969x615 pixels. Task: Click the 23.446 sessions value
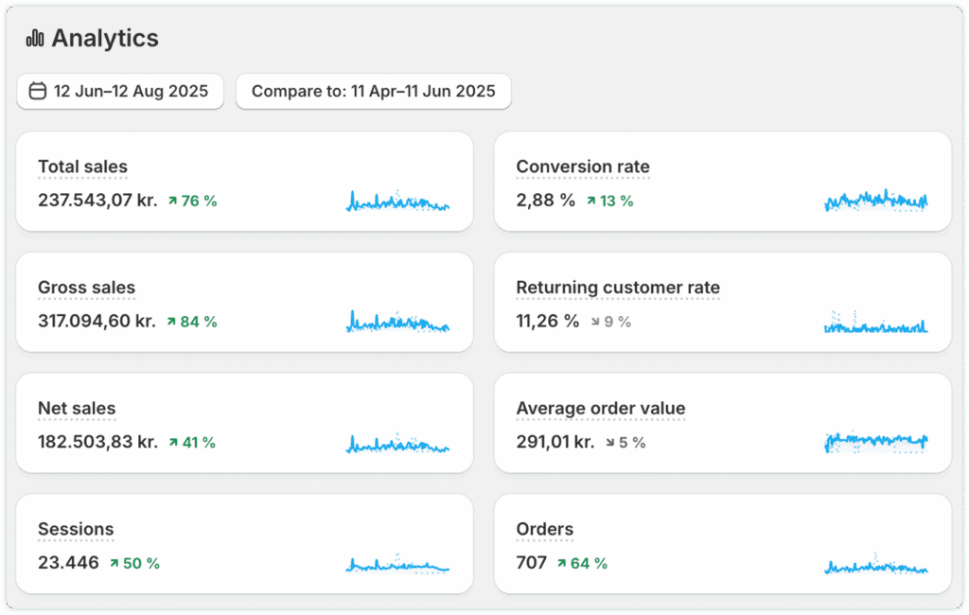(x=68, y=563)
